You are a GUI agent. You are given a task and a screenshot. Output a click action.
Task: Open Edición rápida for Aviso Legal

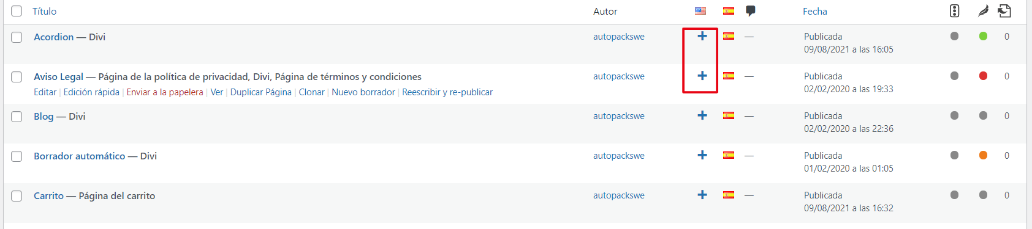tap(91, 92)
